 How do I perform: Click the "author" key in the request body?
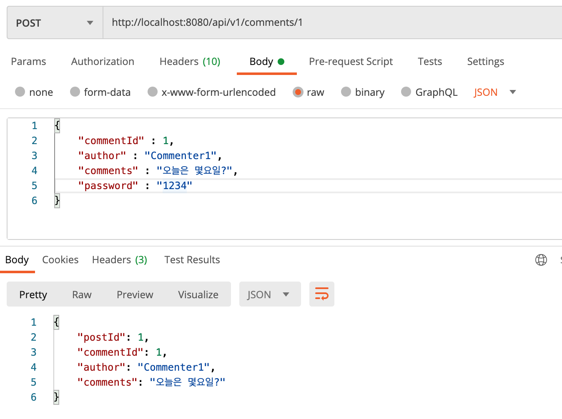tap(102, 156)
